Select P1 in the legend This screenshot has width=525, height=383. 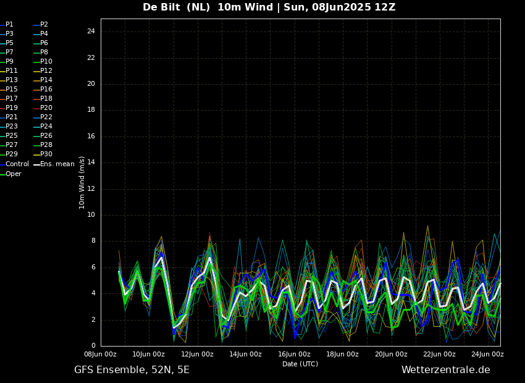coord(9,25)
